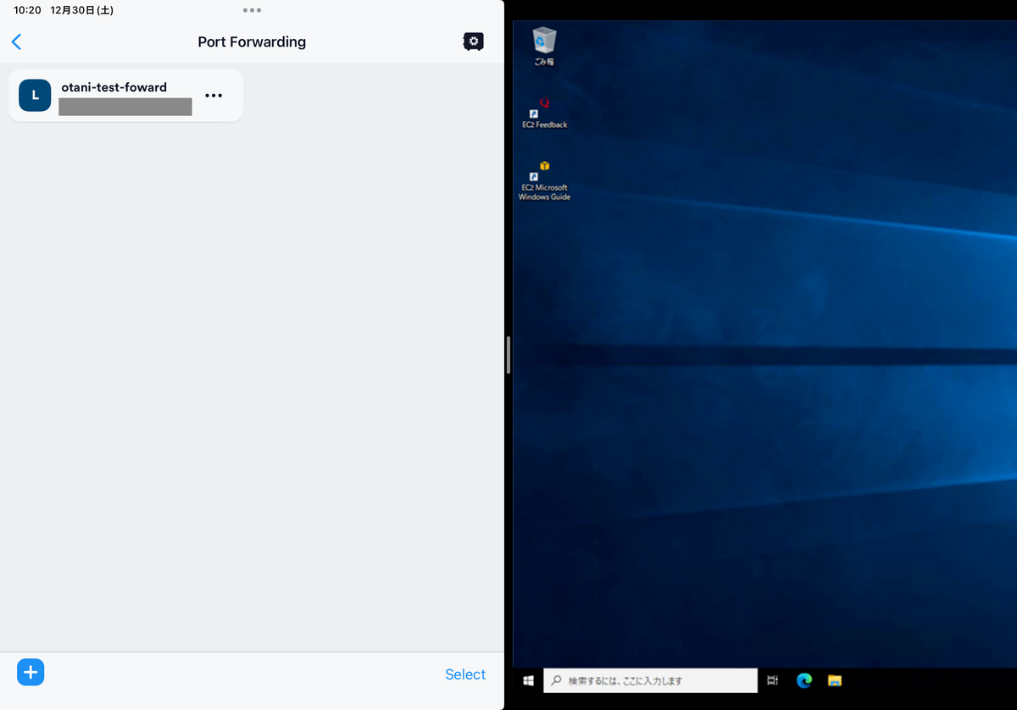Add a new port forwarding rule with plus button

[x=31, y=672]
